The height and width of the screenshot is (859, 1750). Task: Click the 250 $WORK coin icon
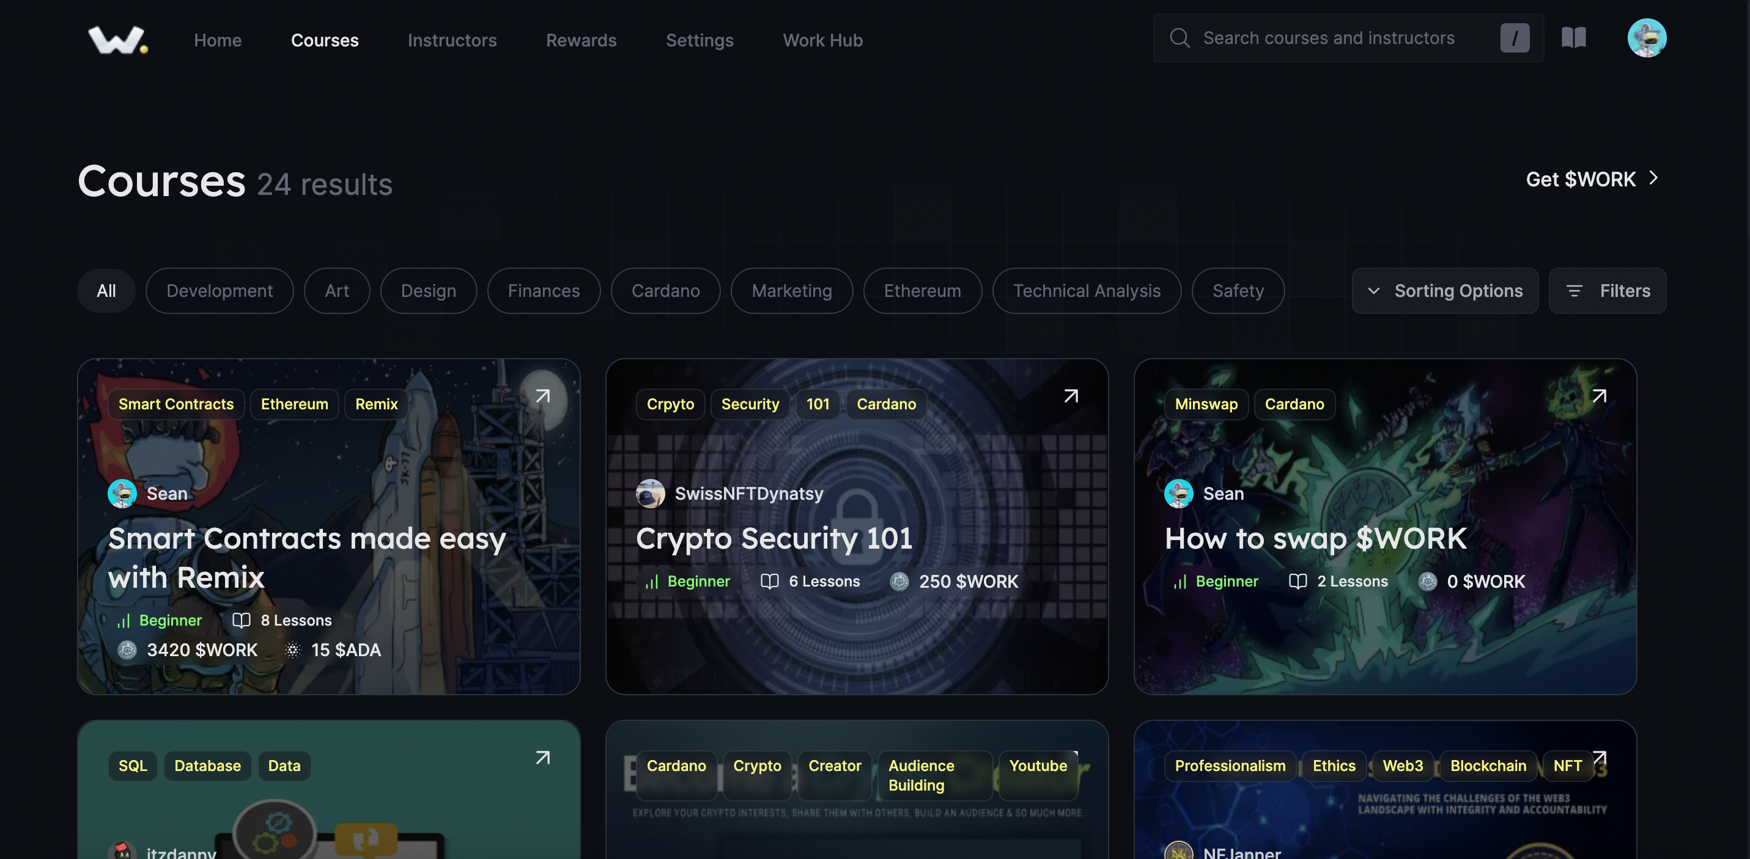pyautogui.click(x=899, y=581)
